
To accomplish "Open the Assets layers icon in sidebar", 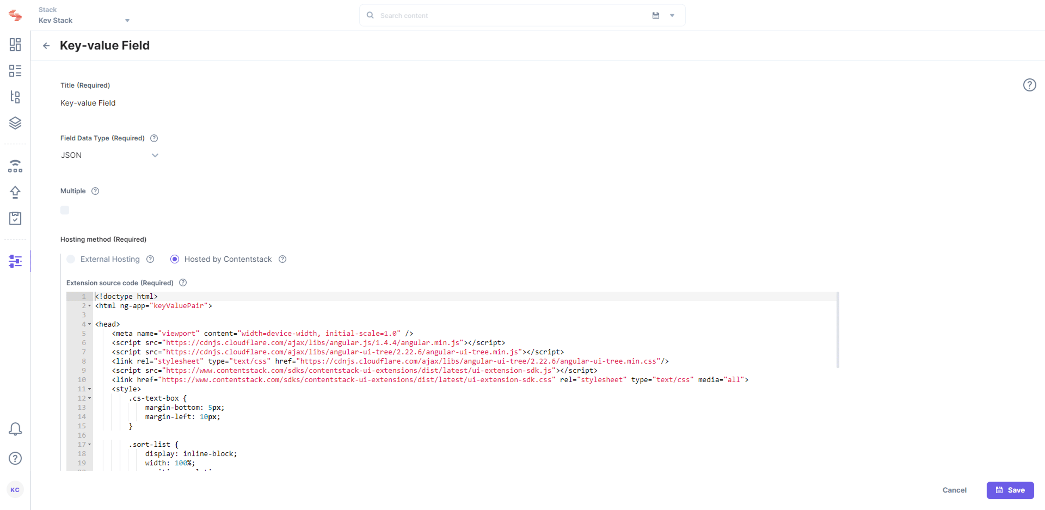I will click(15, 123).
